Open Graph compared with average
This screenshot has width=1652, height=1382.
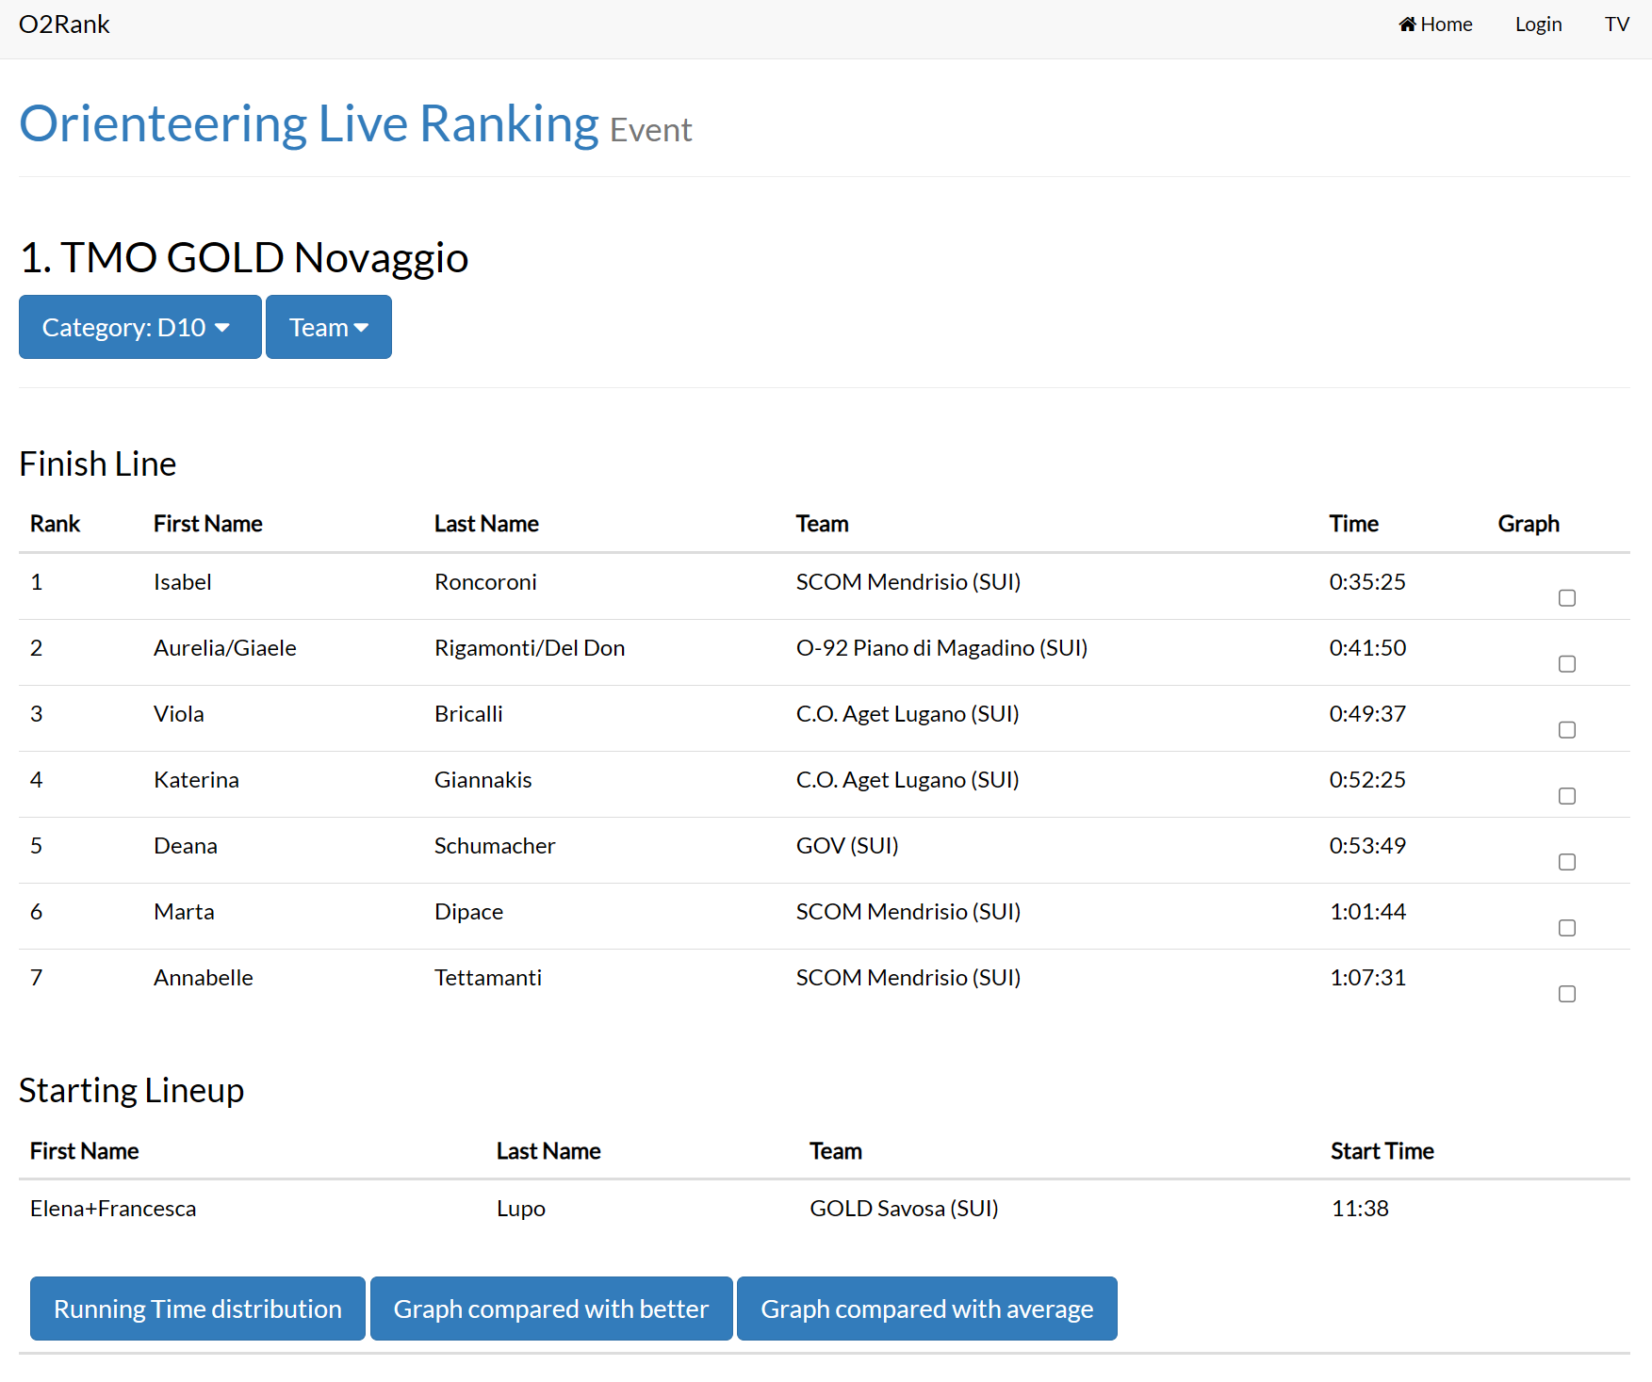(927, 1309)
